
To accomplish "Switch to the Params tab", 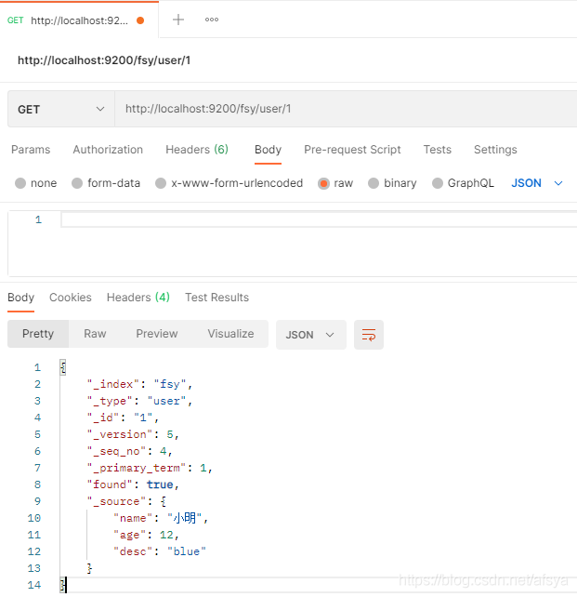I will click(31, 150).
